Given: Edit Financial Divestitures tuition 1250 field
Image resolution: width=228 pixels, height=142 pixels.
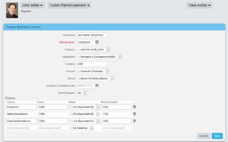Looking at the screenshot, I should coord(53,121).
